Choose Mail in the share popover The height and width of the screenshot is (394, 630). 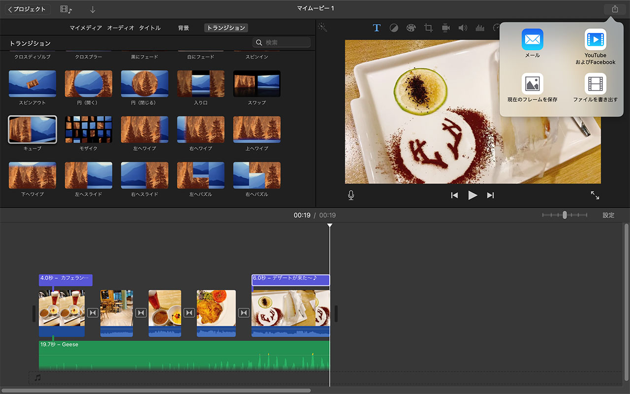point(532,43)
